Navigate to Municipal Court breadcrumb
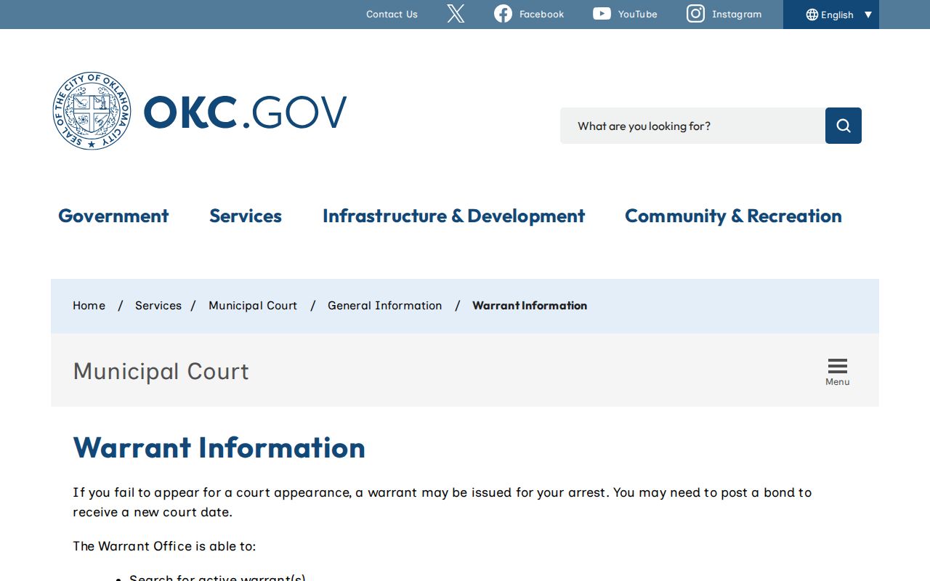 [x=253, y=306]
